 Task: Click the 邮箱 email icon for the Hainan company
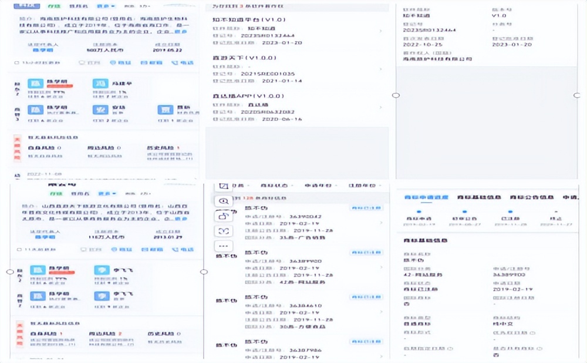(152, 62)
